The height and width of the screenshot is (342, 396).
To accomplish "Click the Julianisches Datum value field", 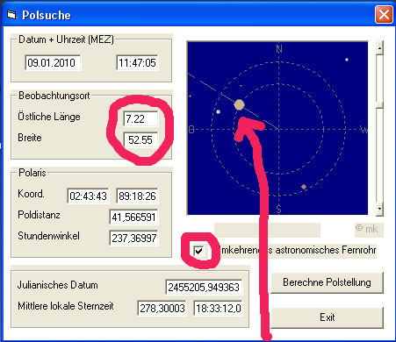I will pos(204,287).
